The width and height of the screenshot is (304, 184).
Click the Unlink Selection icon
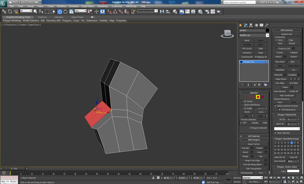pos(10,11)
